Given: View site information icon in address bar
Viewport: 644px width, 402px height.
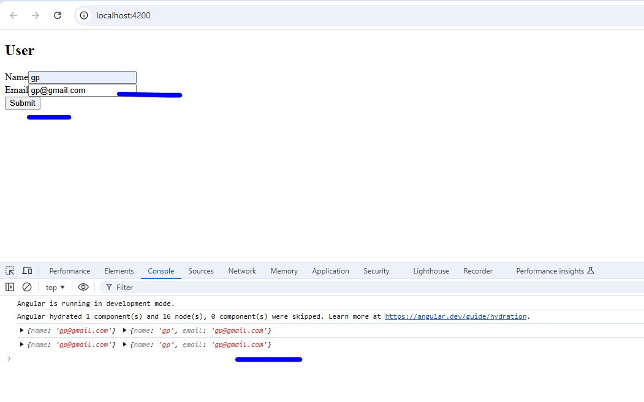Looking at the screenshot, I should point(84,15).
